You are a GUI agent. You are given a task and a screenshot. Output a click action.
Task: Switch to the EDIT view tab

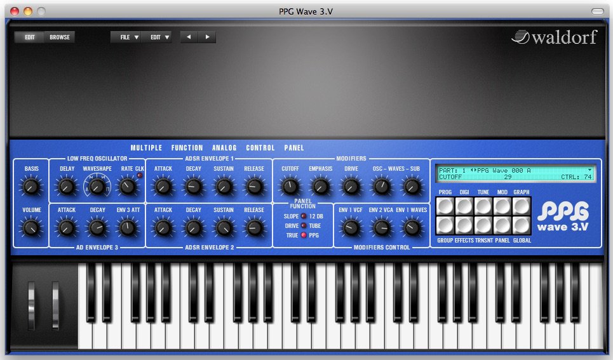[30, 37]
